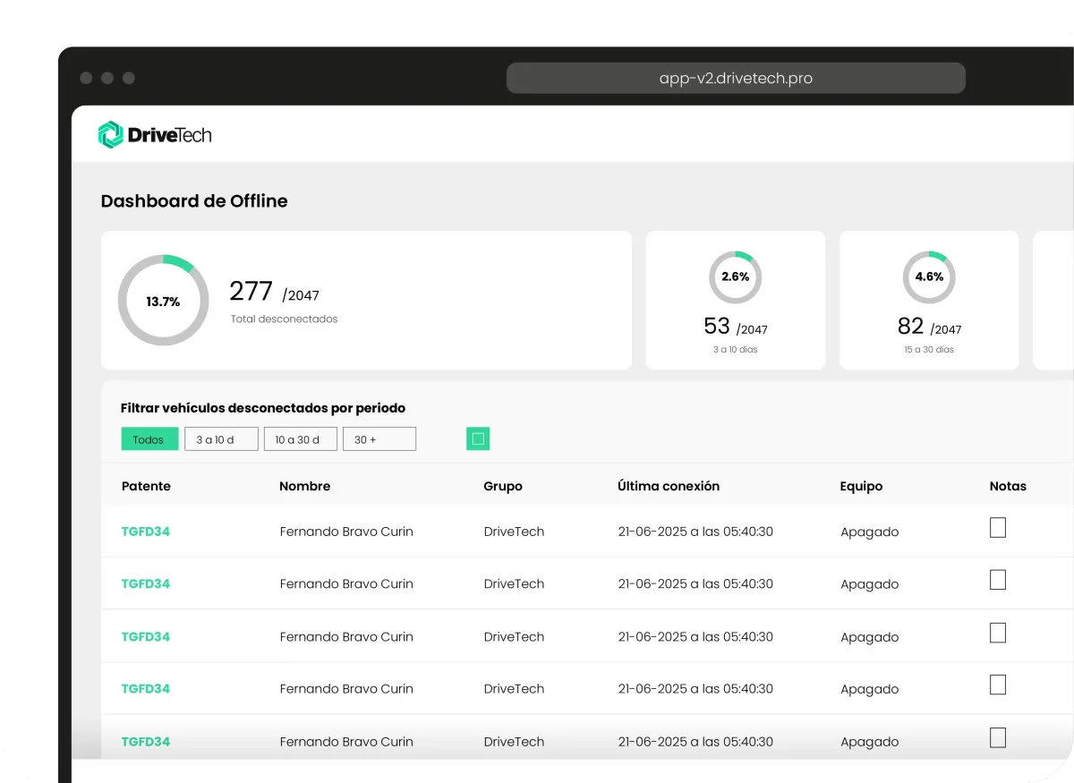Screen dimensions: 1074x783
Task: Select the Todos filter
Action: [149, 439]
